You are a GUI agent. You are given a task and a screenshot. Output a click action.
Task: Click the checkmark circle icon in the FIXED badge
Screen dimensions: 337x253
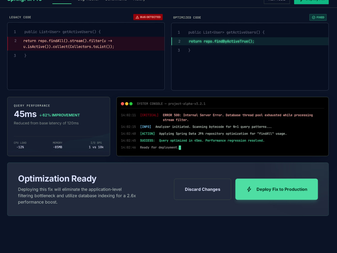tap(313, 18)
